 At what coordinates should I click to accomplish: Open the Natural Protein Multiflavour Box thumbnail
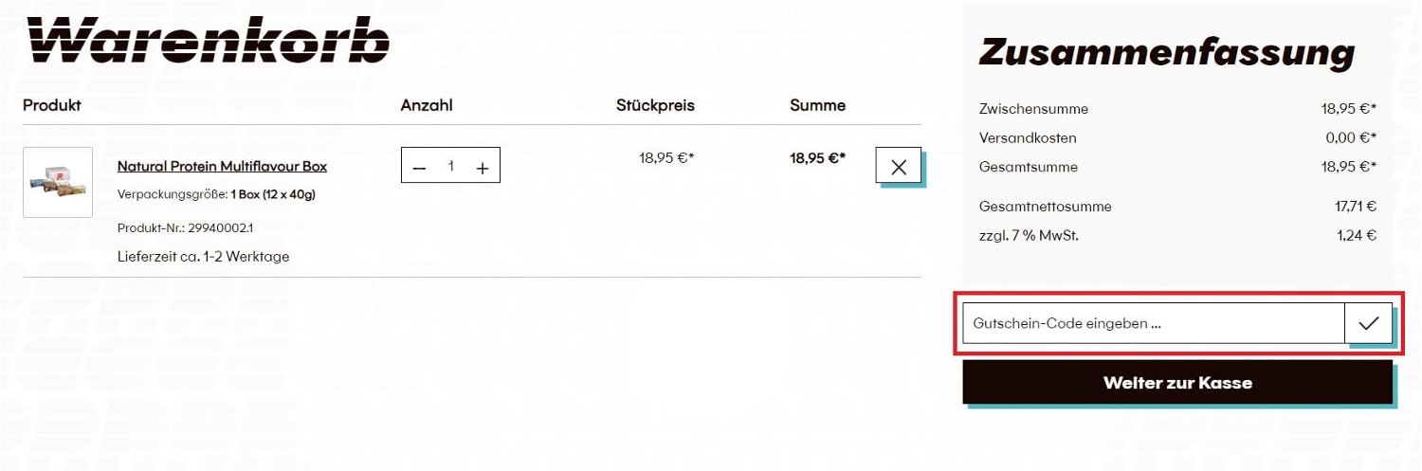[58, 182]
